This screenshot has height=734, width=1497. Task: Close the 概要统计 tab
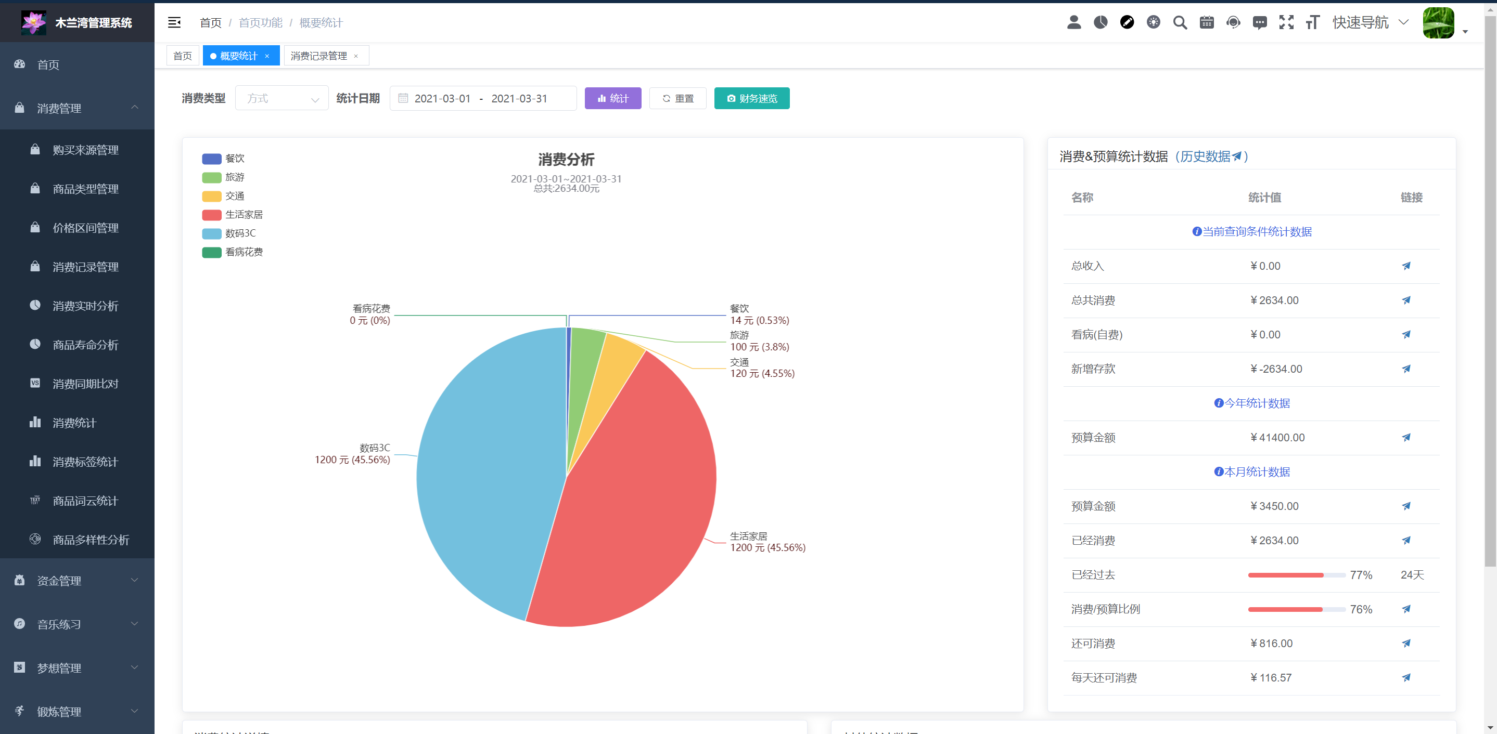pyautogui.click(x=267, y=56)
